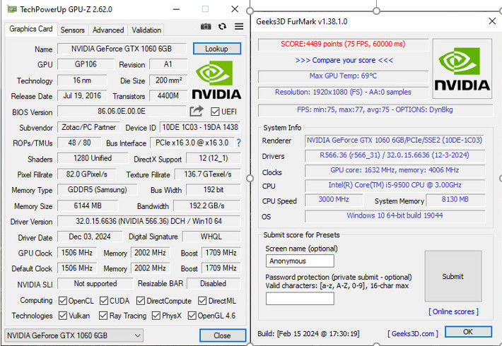Click the Driver Version value field
This screenshot has height=346, width=502.
(149, 221)
